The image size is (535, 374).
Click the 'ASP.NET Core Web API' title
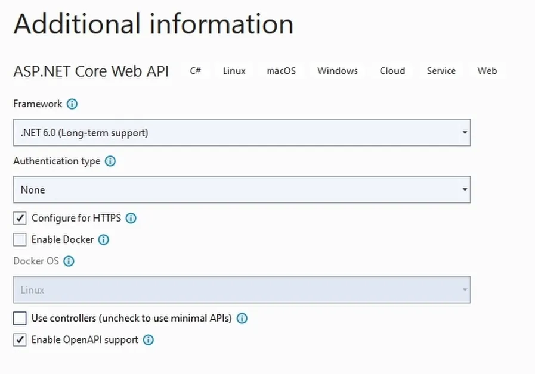point(91,71)
